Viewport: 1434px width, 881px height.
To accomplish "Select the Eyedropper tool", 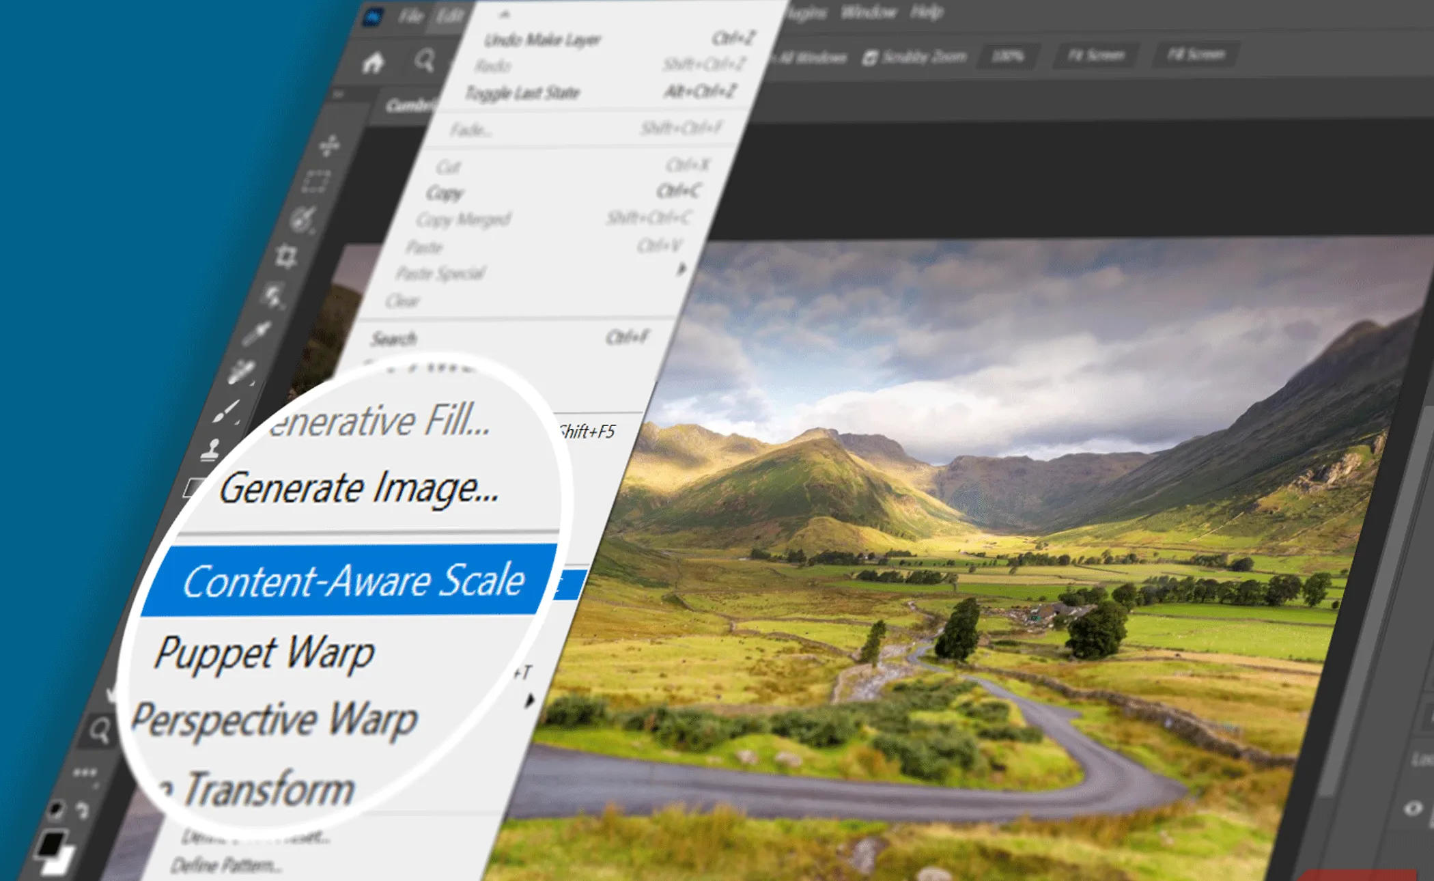I will pos(257,334).
